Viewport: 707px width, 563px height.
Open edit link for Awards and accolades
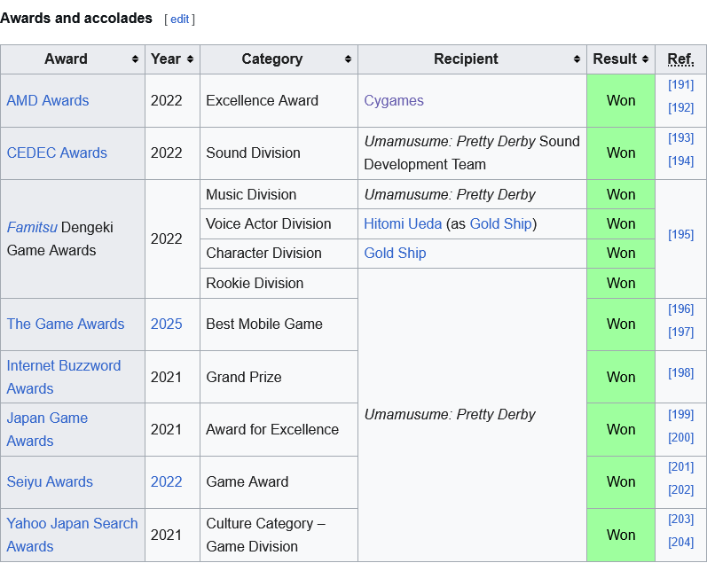click(179, 19)
